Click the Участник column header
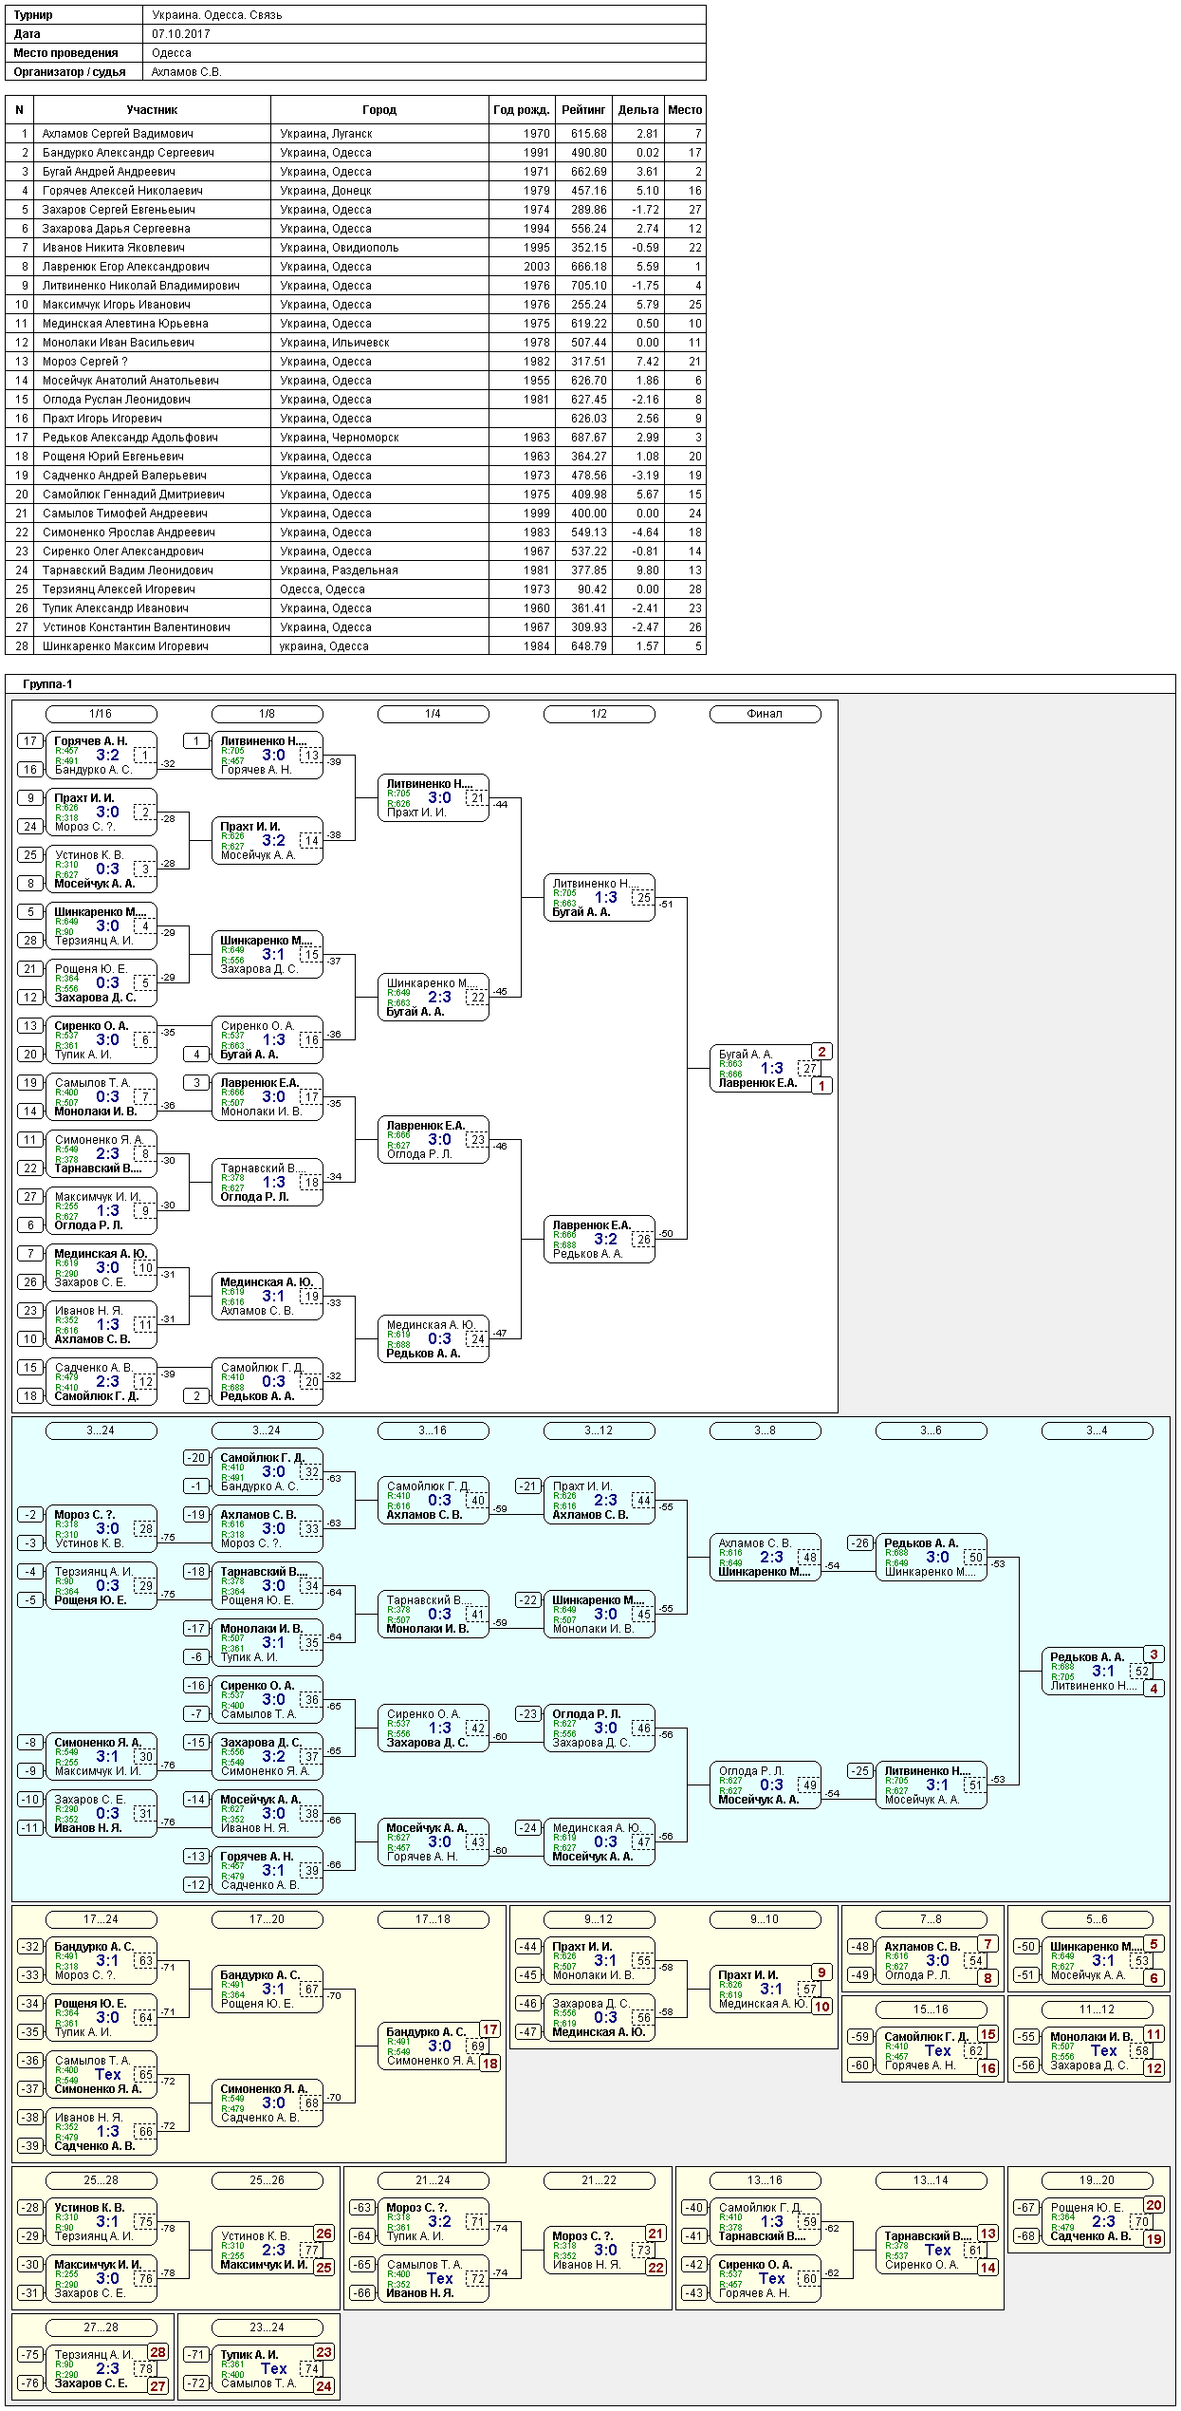 152,110
